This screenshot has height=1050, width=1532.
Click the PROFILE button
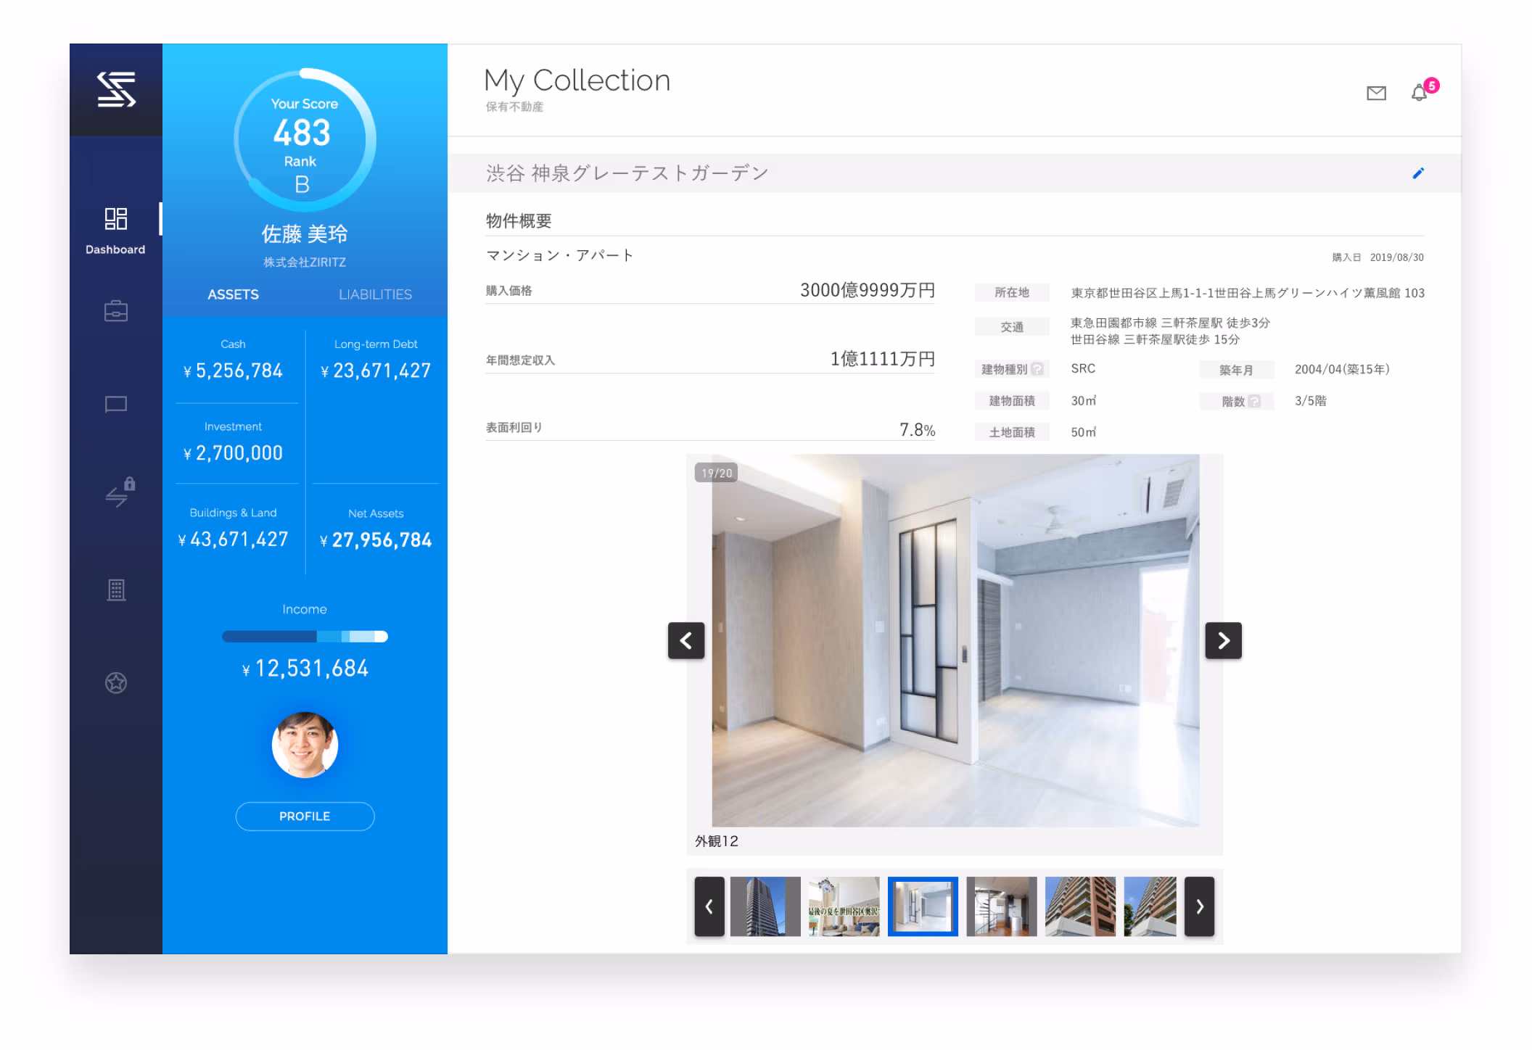pyautogui.click(x=305, y=817)
